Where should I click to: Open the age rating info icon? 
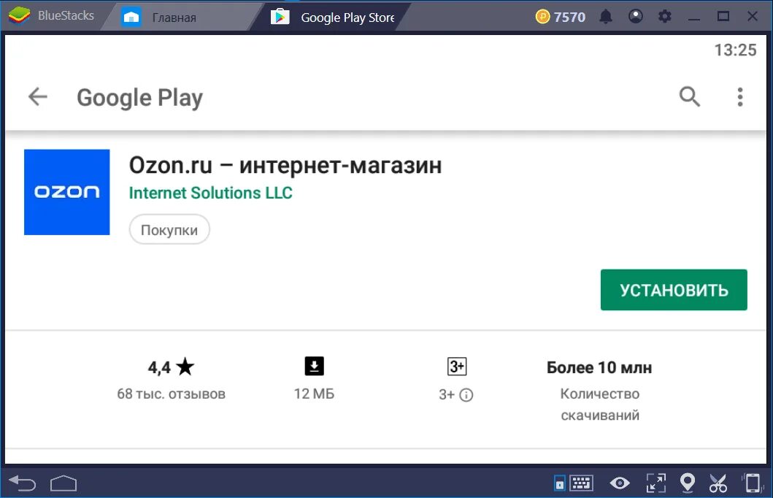pos(466,395)
